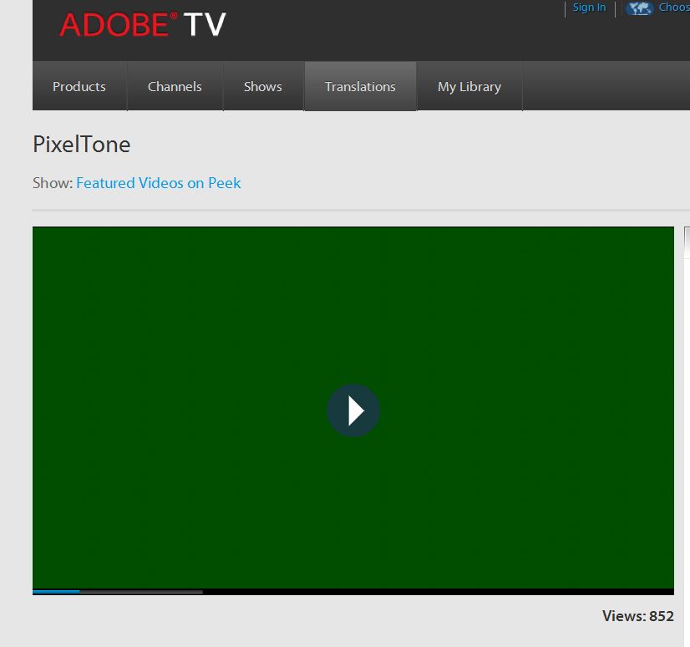Click the Sign In link
Screen dimensions: 690x647
[x=589, y=8]
